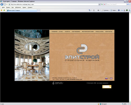
Task: Switch site language with British flag
Action: [x=111, y=78]
